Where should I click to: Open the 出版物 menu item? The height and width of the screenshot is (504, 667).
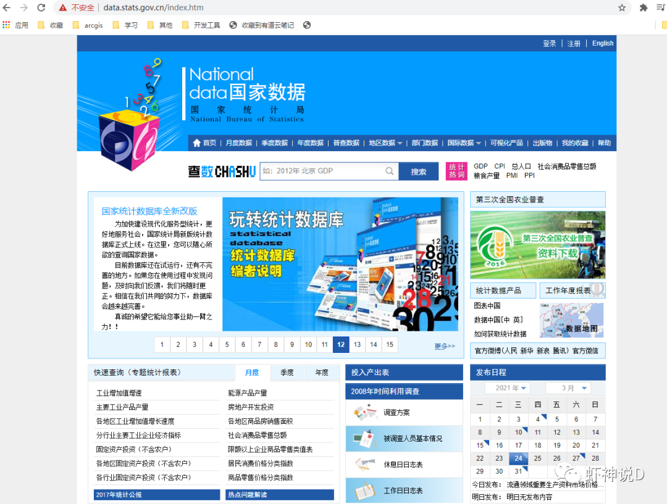pyautogui.click(x=542, y=143)
